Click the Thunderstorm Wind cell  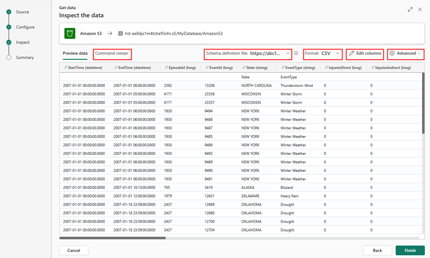click(297, 85)
